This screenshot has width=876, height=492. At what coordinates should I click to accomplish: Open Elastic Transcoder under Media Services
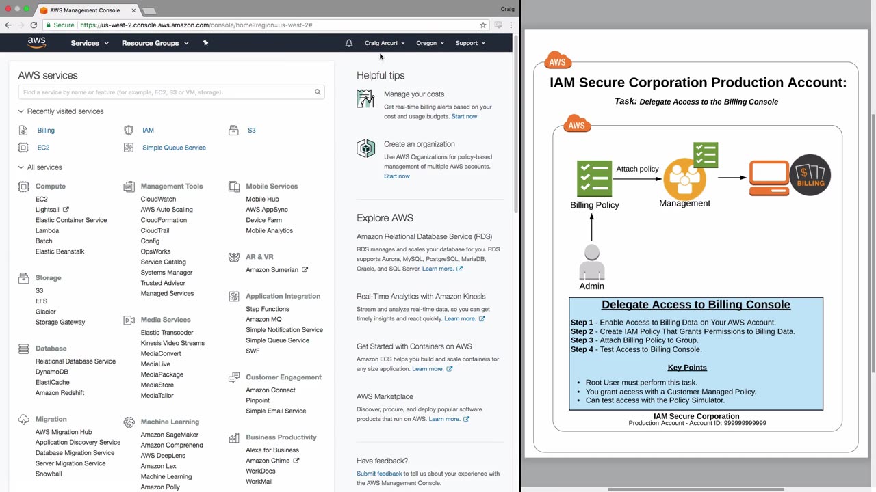tap(167, 332)
